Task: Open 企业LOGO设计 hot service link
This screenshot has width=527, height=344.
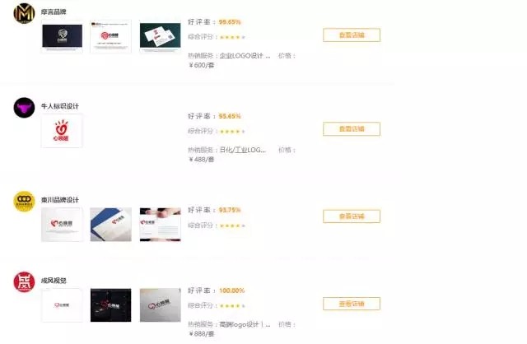Action: point(245,56)
